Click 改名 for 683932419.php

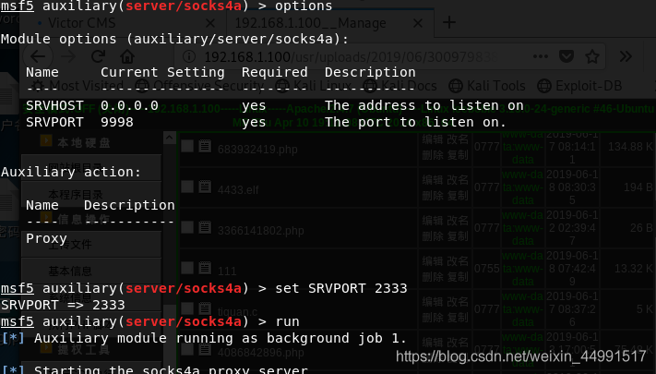click(458, 139)
